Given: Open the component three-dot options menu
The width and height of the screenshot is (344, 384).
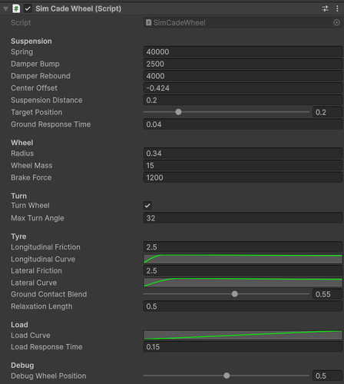Looking at the screenshot, I should tap(337, 8).
